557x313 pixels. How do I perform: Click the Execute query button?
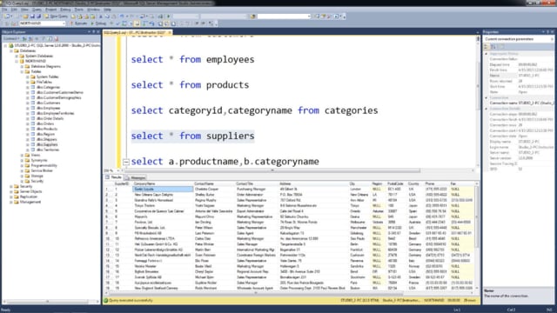pos(79,23)
